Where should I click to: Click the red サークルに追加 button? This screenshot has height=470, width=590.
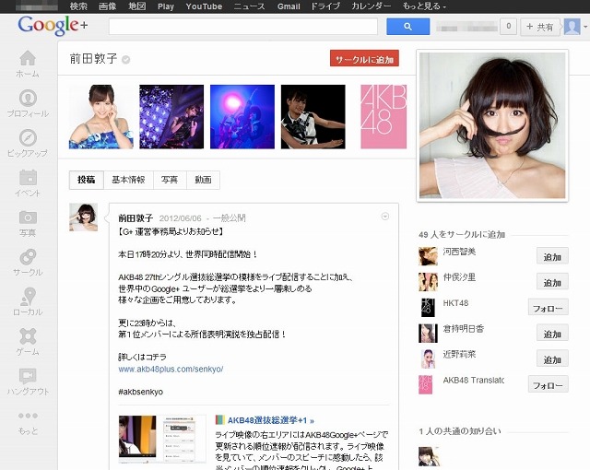point(364,58)
